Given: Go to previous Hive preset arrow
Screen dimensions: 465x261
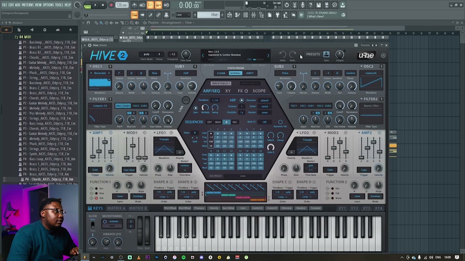Looking at the screenshot, I should tap(203, 55).
